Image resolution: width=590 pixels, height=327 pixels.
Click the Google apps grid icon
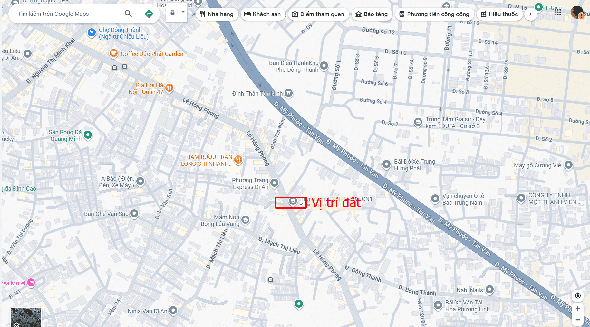coord(558,12)
